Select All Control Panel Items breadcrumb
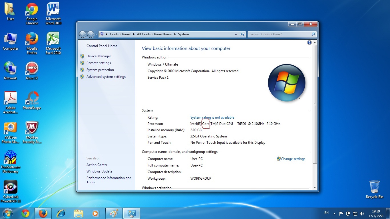This screenshot has width=390, height=219. [x=154, y=34]
